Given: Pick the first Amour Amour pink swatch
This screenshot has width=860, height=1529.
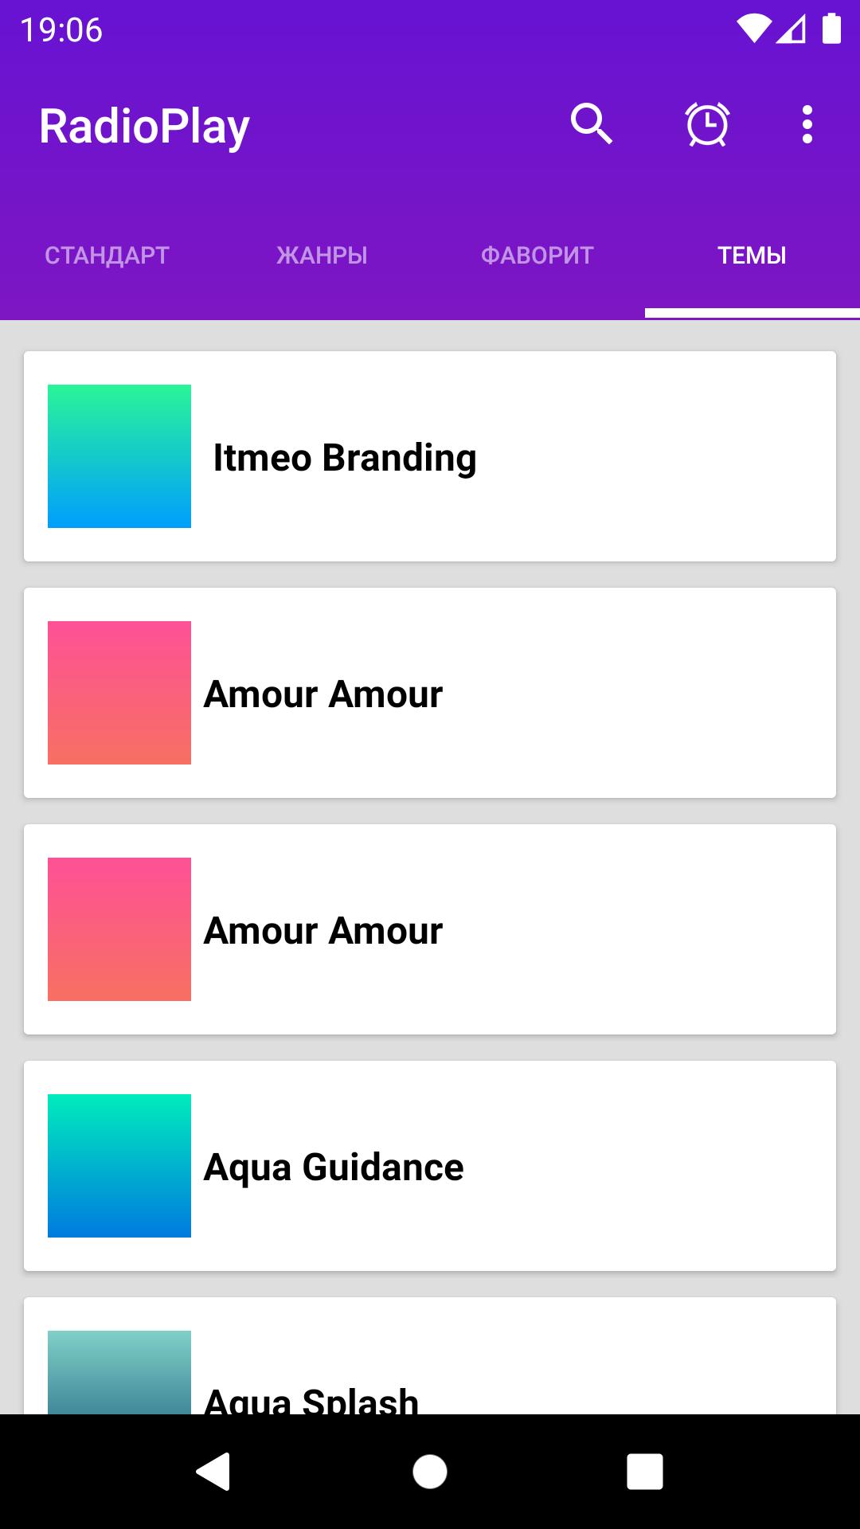Looking at the screenshot, I should [119, 693].
